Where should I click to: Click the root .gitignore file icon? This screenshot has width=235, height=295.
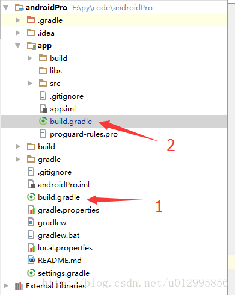(31, 172)
